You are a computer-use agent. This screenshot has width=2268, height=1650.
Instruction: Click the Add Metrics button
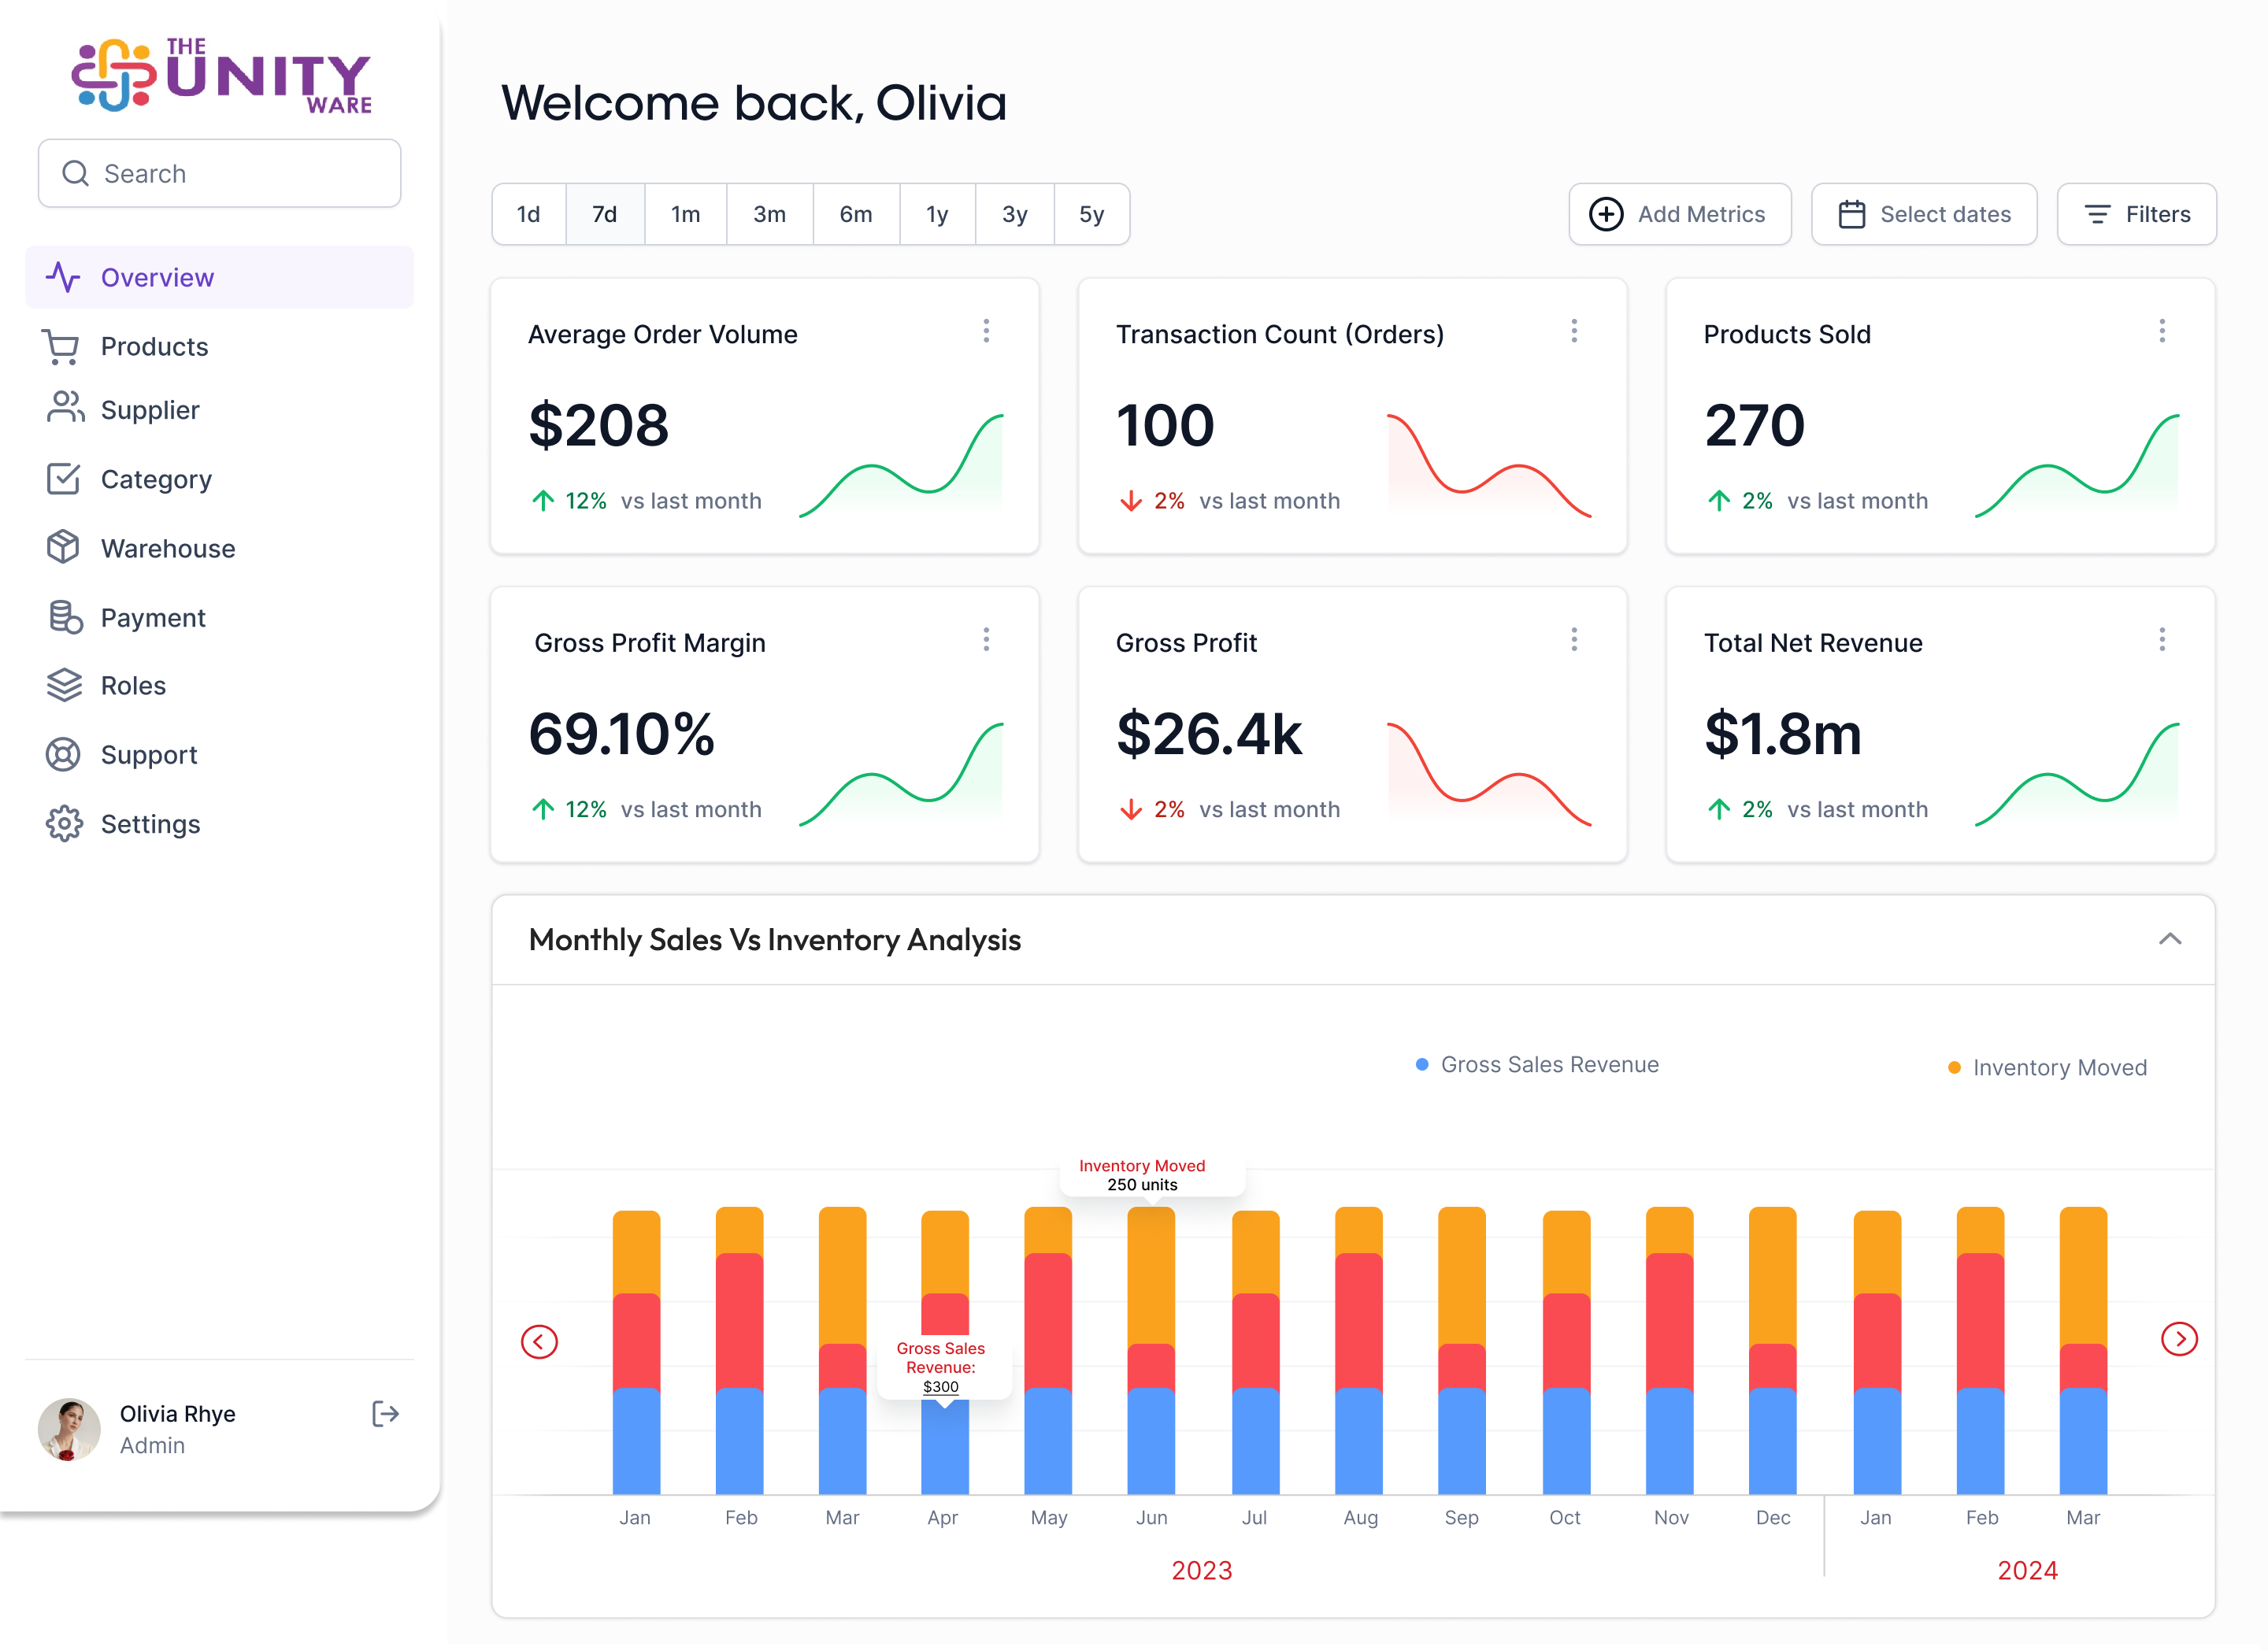point(1679,214)
